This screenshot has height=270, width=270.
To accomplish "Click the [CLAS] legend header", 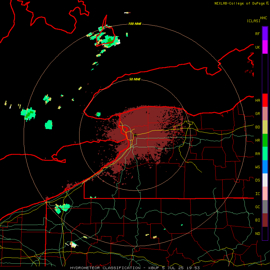I will click(x=253, y=21).
